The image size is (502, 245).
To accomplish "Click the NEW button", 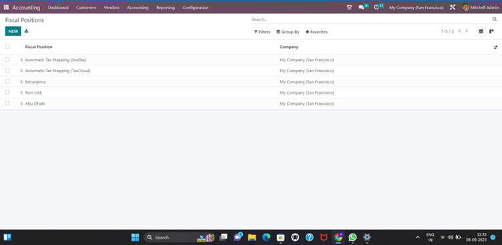I will coord(13,31).
